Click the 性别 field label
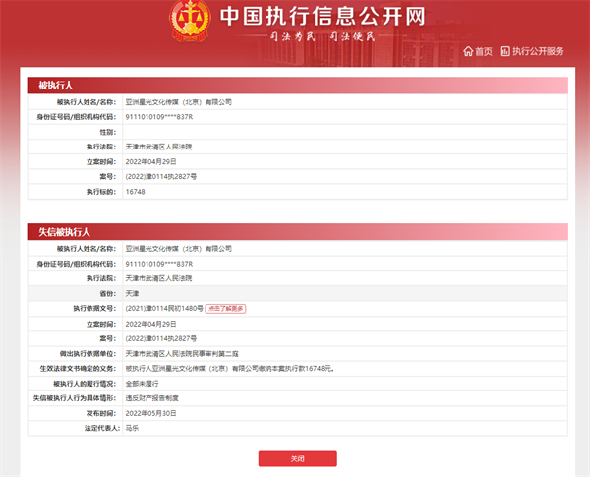Screen dimensions: 590x477 tap(108, 132)
